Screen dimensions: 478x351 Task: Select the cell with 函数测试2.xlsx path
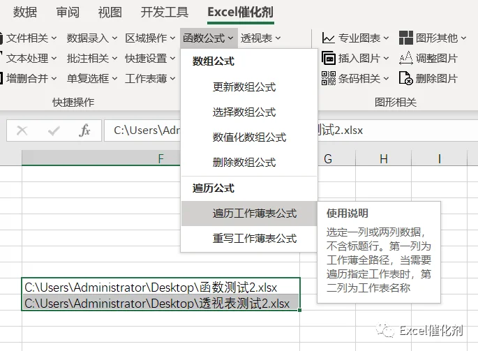(160, 287)
